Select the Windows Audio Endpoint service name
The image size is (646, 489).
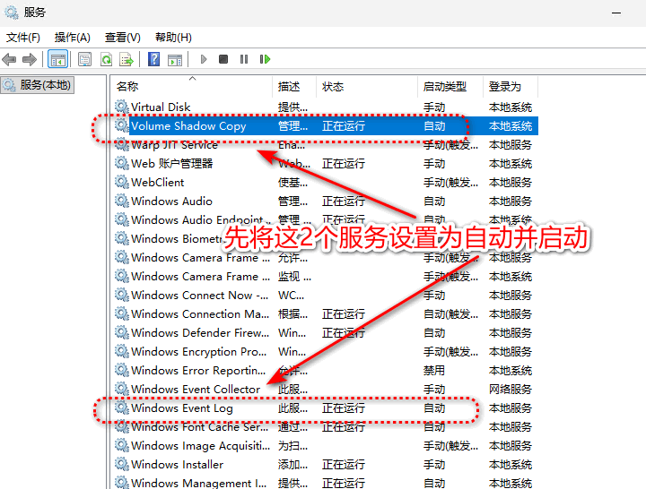201,220
